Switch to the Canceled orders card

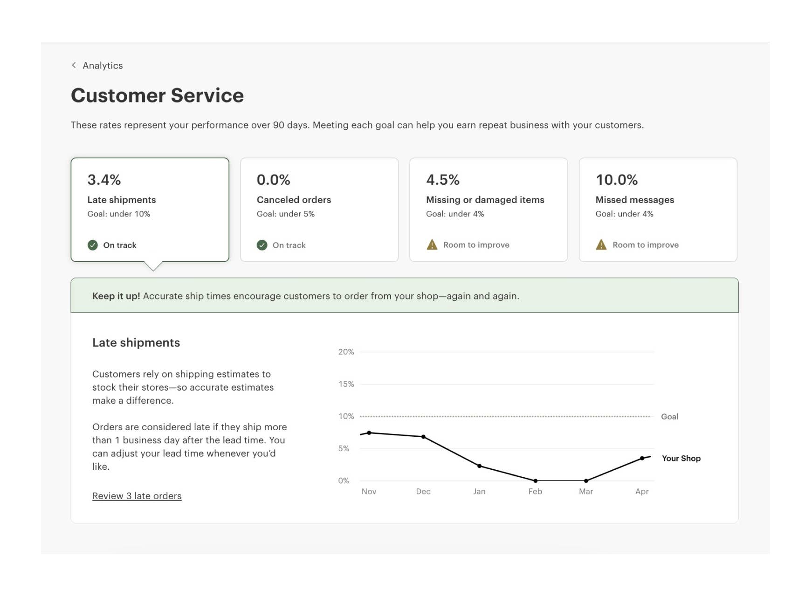pyautogui.click(x=319, y=210)
